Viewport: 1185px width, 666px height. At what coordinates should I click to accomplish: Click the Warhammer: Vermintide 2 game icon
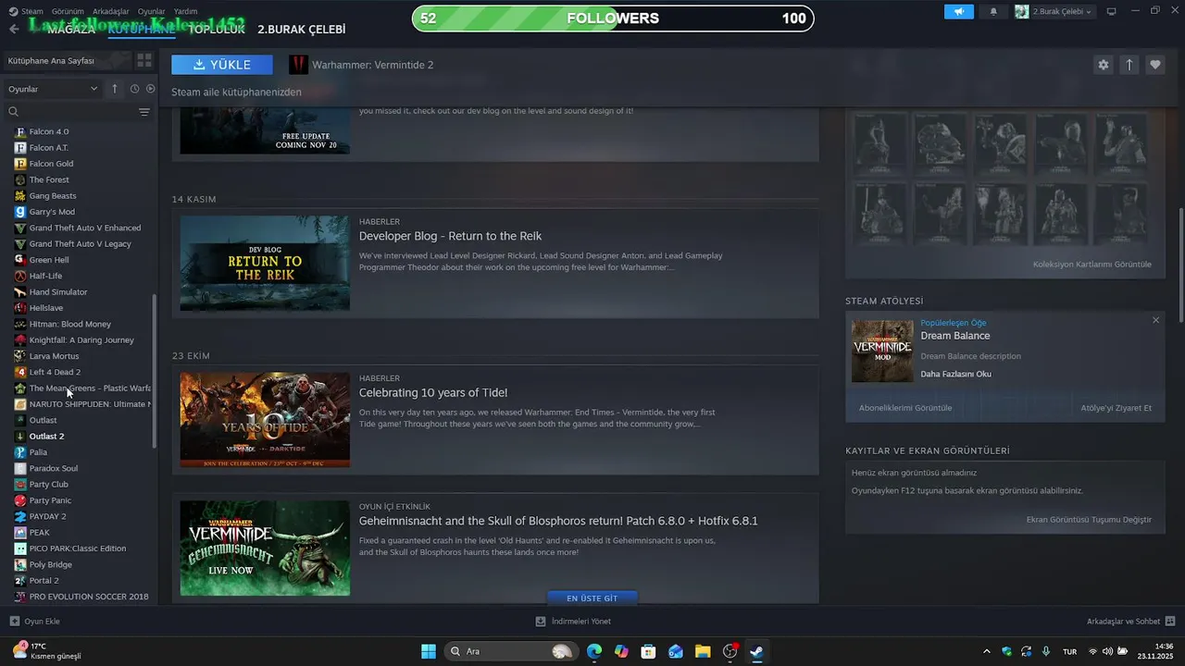[x=298, y=65]
